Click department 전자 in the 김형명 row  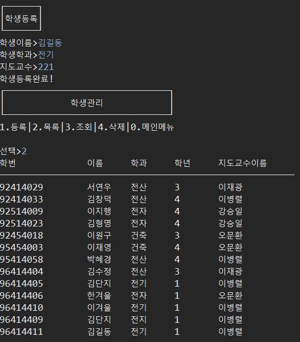pyautogui.click(x=139, y=223)
